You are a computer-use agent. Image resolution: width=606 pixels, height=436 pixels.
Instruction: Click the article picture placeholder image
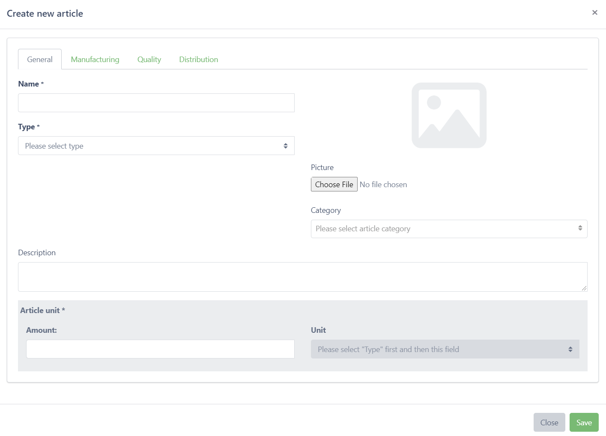(x=449, y=115)
